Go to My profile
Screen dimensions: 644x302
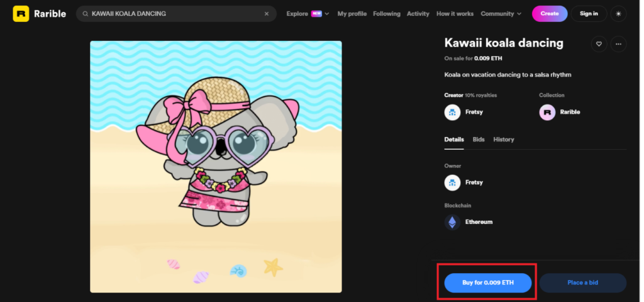pos(352,14)
